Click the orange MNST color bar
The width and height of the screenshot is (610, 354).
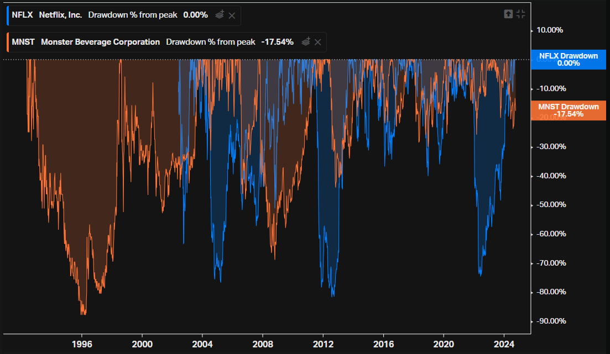tap(8, 42)
